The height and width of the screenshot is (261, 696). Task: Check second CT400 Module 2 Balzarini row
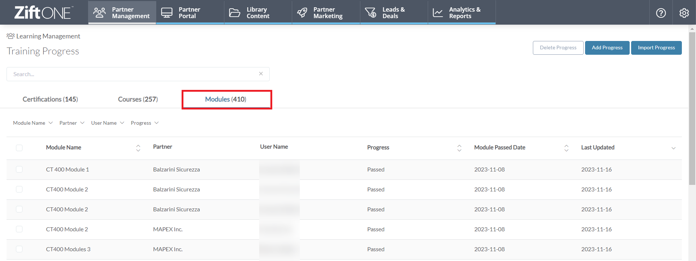click(x=19, y=209)
